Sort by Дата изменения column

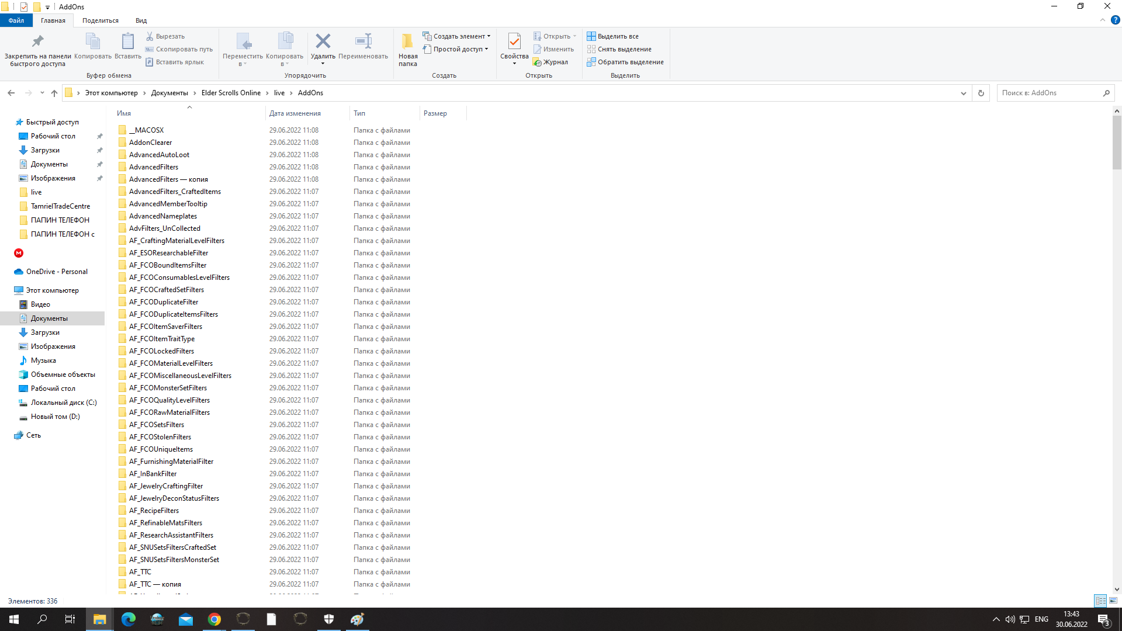(x=307, y=113)
